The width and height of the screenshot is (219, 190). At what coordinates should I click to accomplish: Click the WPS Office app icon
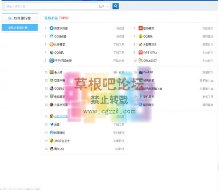tap(141, 52)
